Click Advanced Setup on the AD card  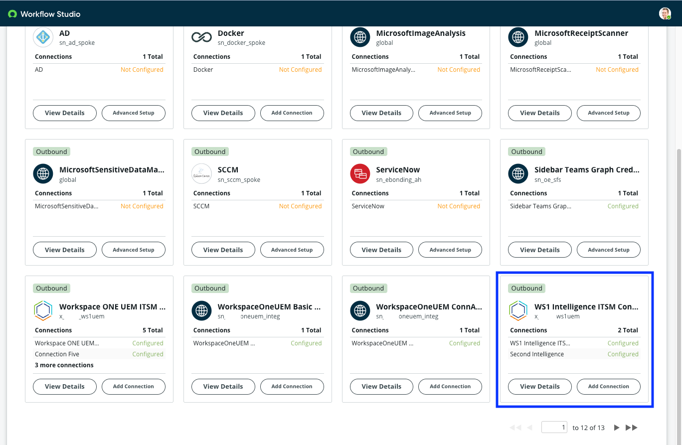pos(133,113)
